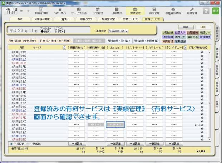
Task: Select the 一括解除 radio button
Action: pos(28,143)
